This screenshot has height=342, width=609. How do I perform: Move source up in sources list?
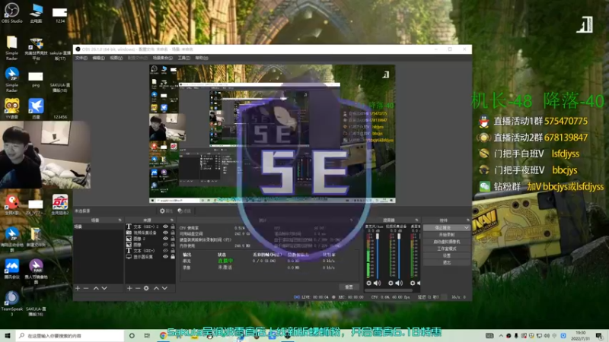(x=156, y=288)
